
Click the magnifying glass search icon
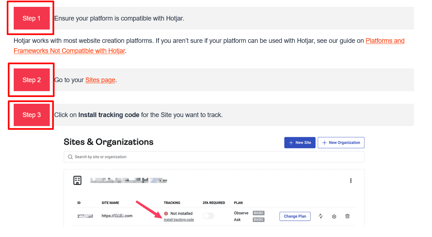tap(71, 157)
